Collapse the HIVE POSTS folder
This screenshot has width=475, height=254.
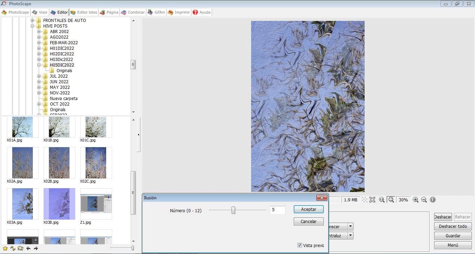tap(32, 26)
